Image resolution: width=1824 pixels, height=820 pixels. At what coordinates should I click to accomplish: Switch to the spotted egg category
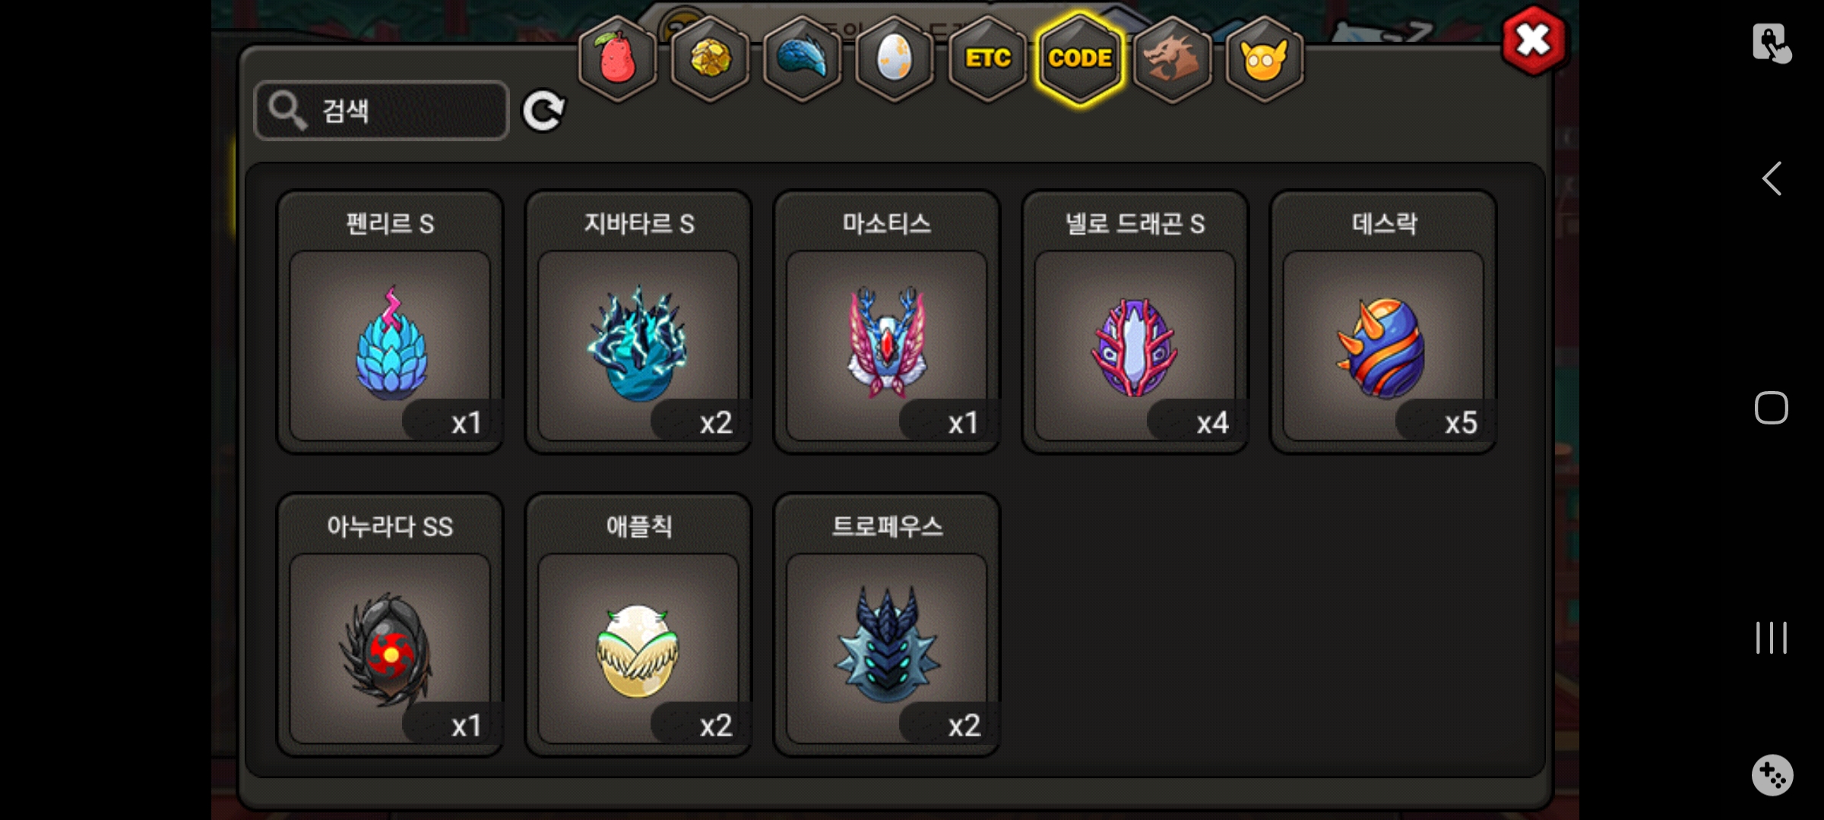coord(895,58)
